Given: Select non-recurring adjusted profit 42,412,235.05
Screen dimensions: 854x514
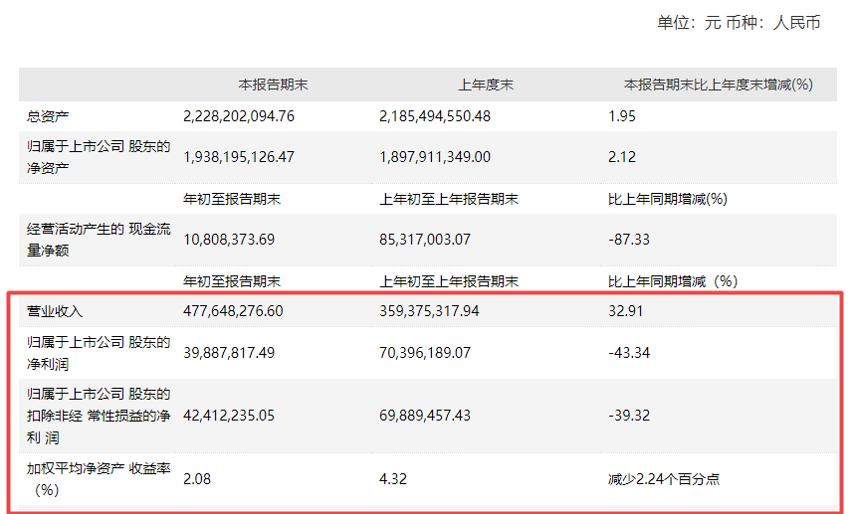Looking at the screenshot, I should tap(229, 416).
